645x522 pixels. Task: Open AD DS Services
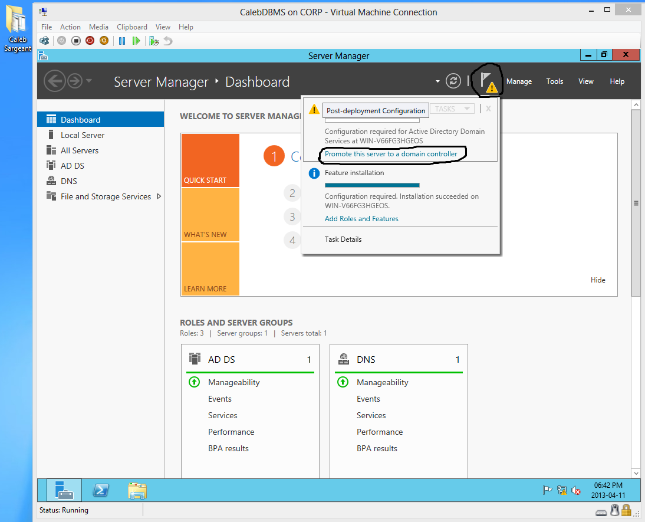click(222, 415)
